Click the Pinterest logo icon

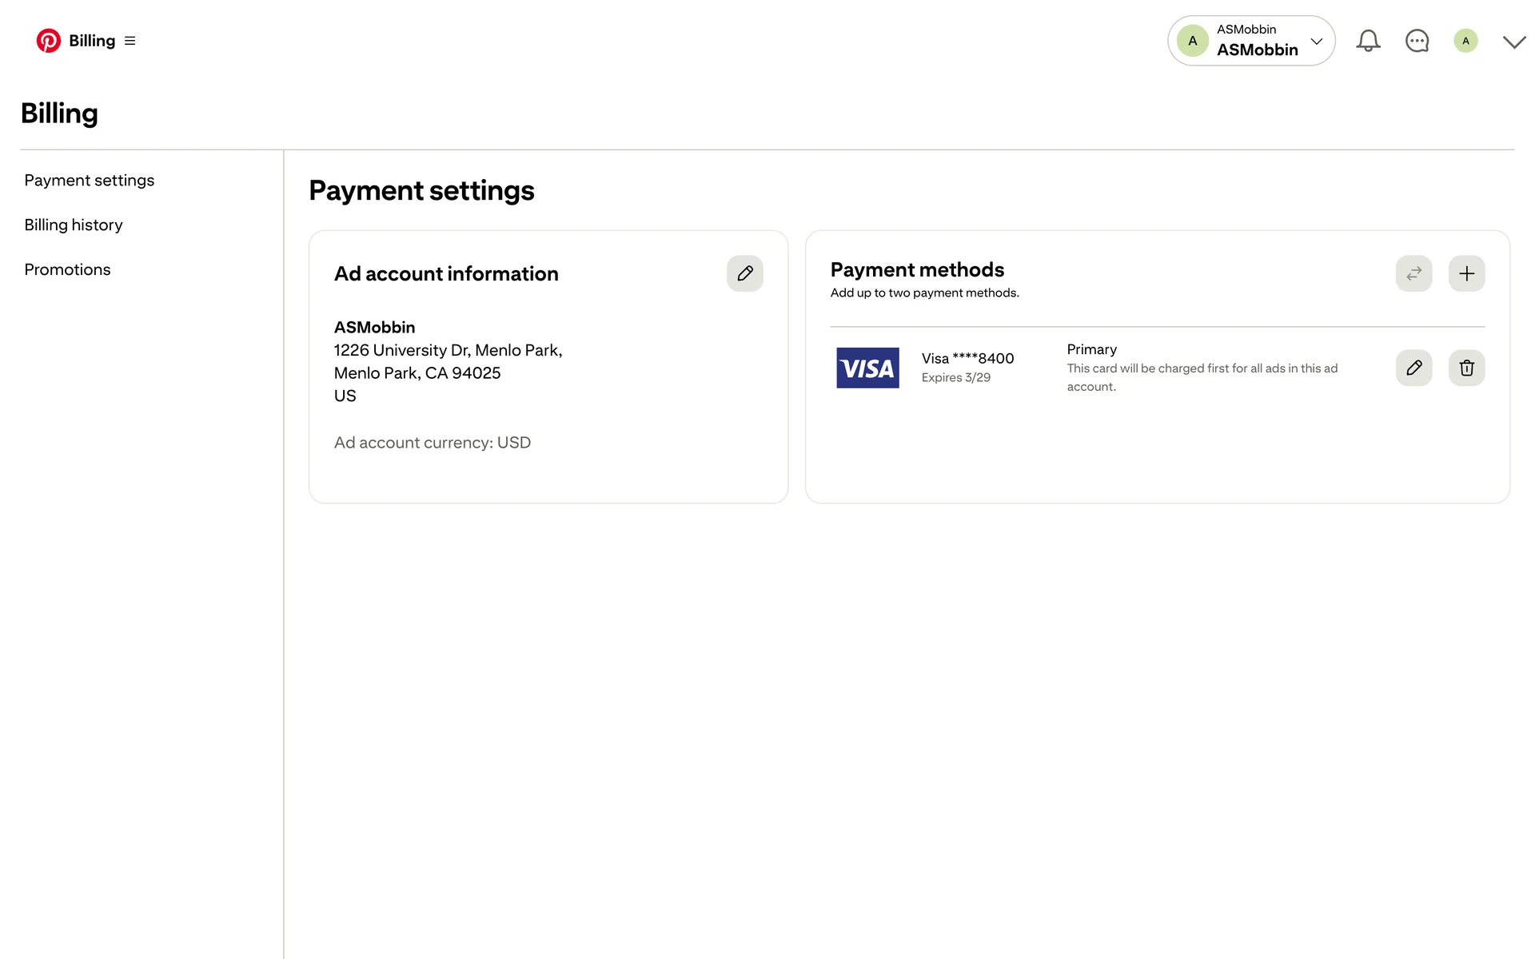(48, 41)
